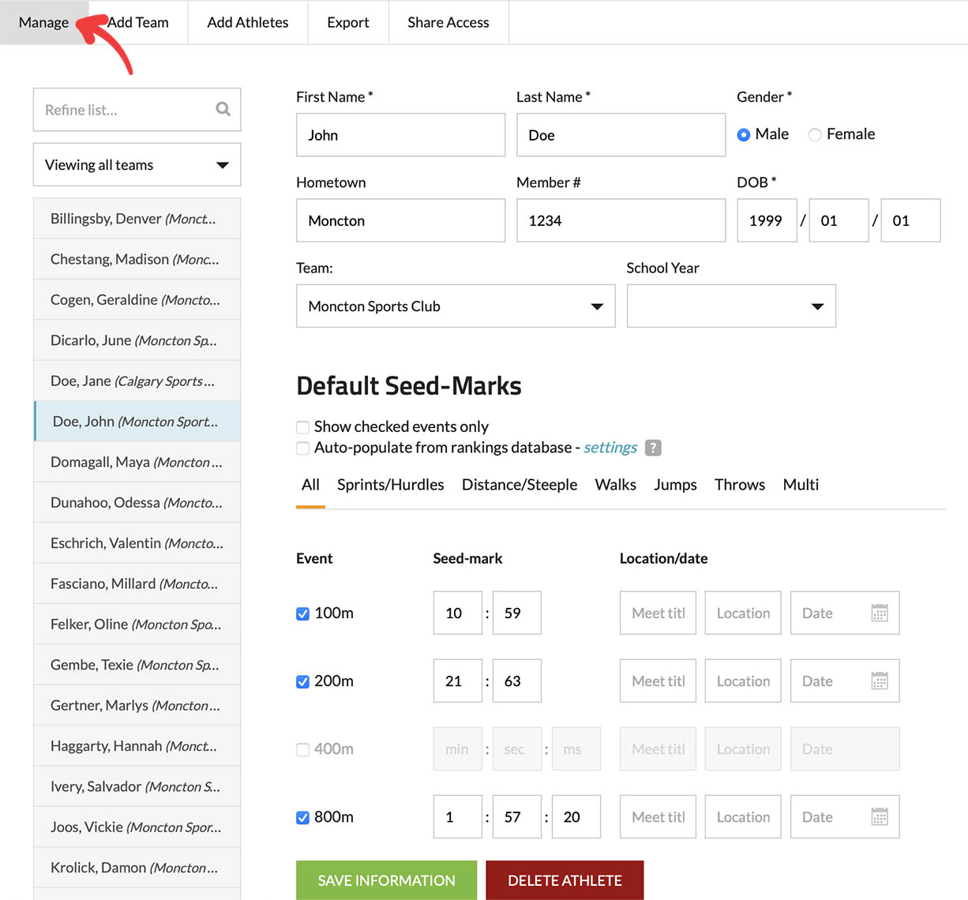Open the calendar icon for 200m date
This screenshot has height=900, width=968.
(x=879, y=681)
